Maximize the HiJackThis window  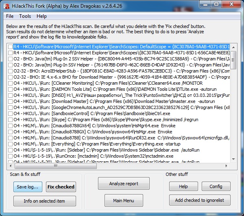tap(216, 4)
